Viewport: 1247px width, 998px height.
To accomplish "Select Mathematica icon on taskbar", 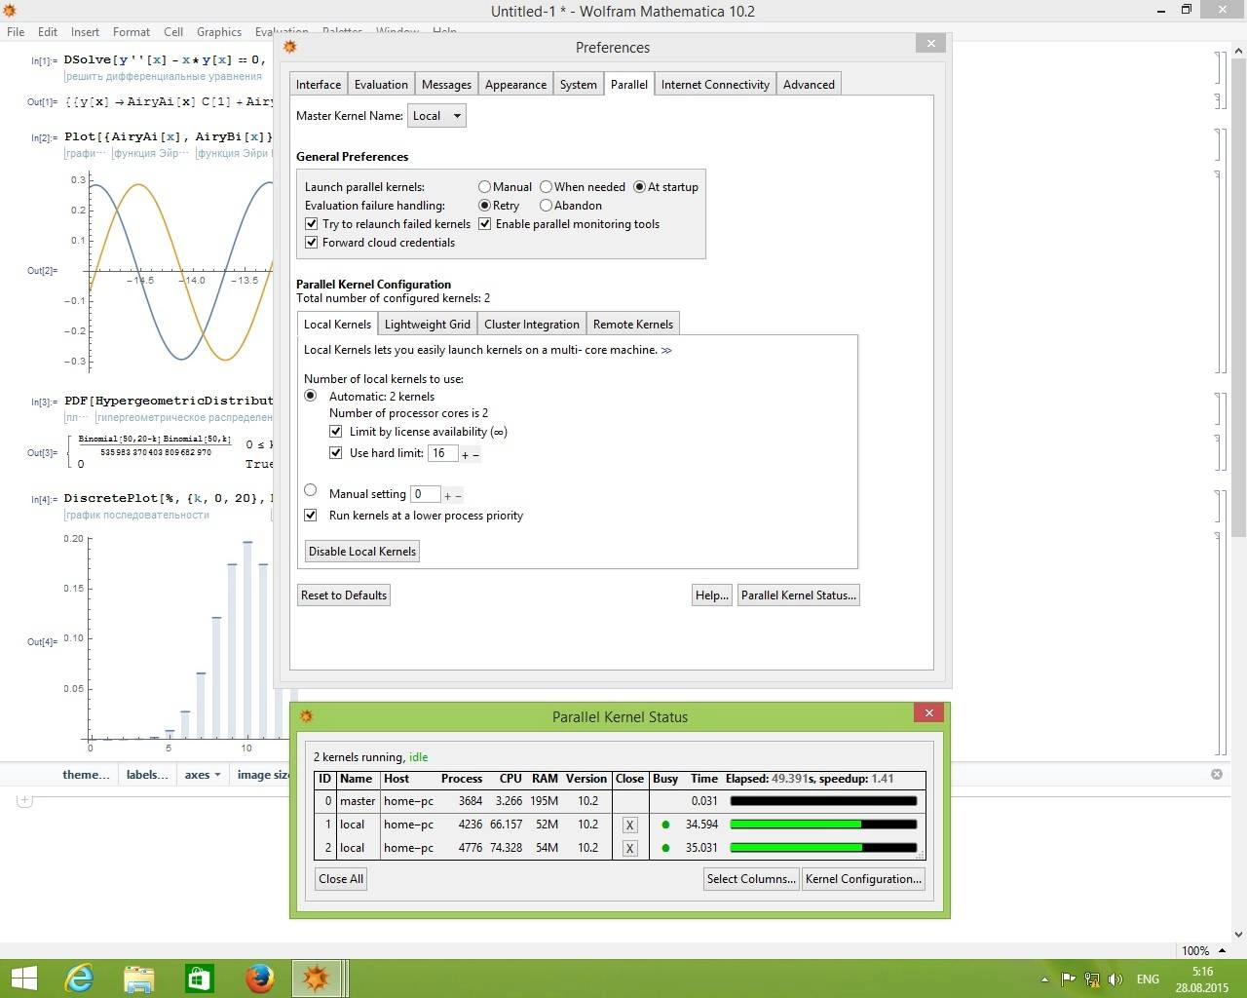I will click(x=317, y=979).
